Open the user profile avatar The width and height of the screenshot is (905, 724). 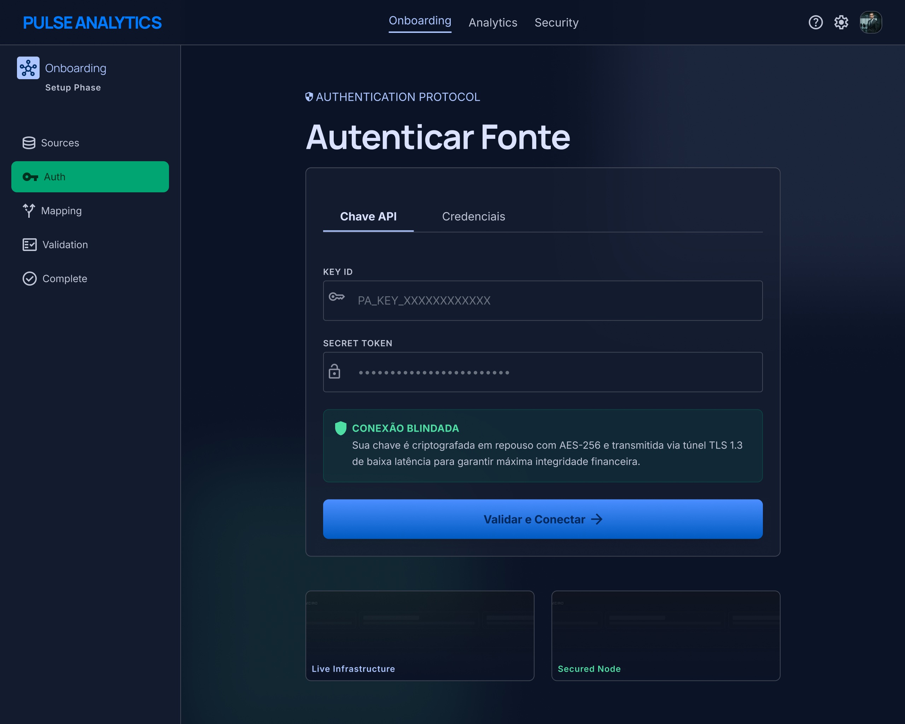click(x=871, y=22)
